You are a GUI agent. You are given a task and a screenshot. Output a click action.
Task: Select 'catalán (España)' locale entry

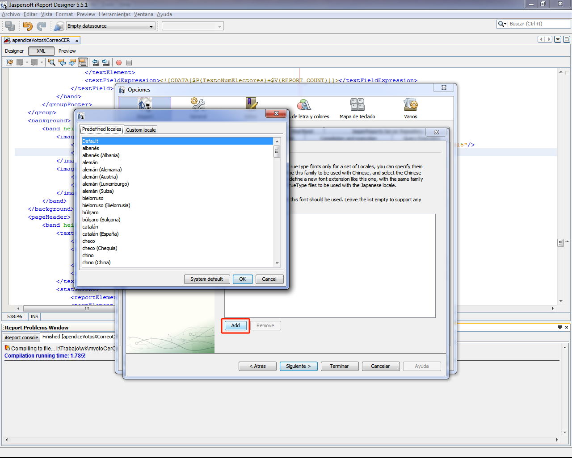pos(177,234)
